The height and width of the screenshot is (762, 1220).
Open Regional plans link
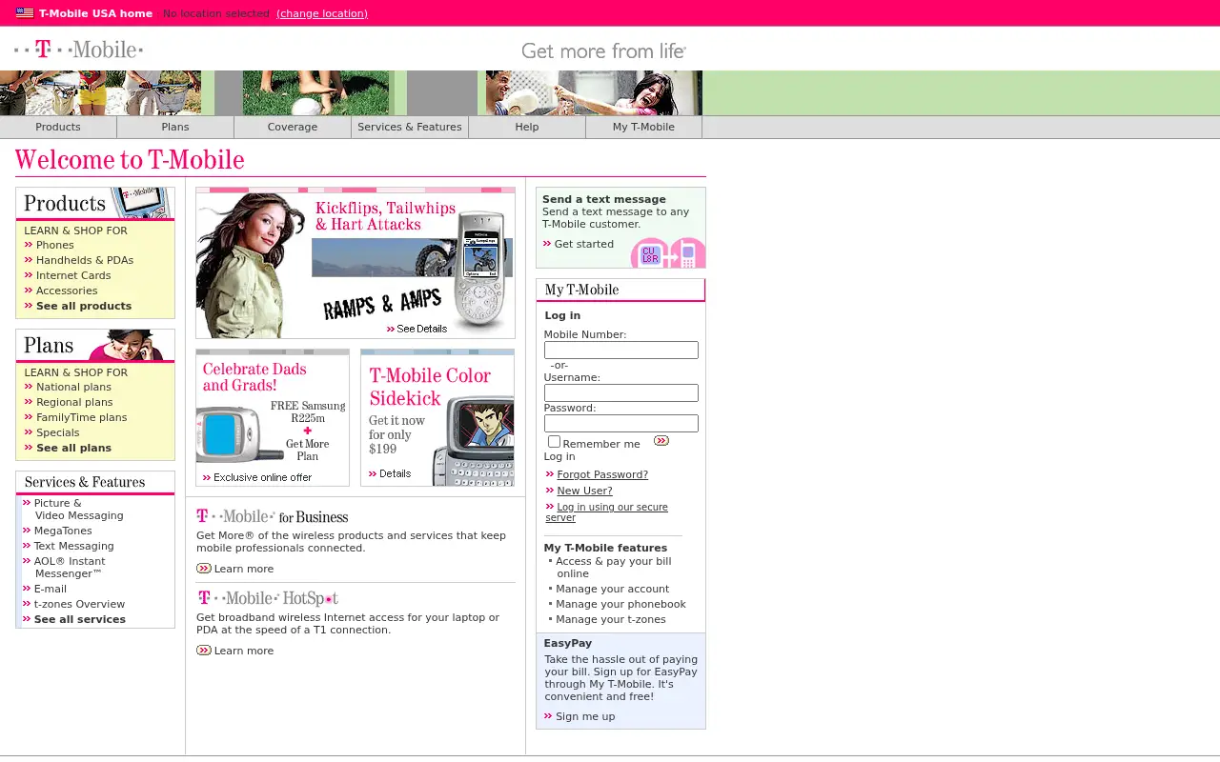[x=74, y=402]
